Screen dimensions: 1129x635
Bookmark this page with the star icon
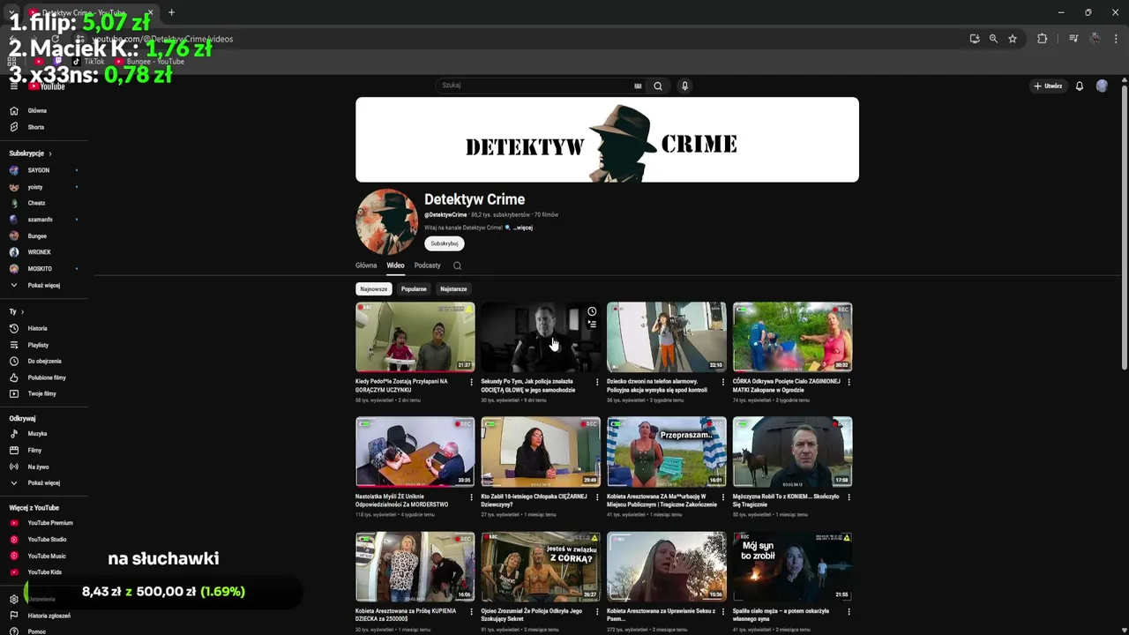1013,39
